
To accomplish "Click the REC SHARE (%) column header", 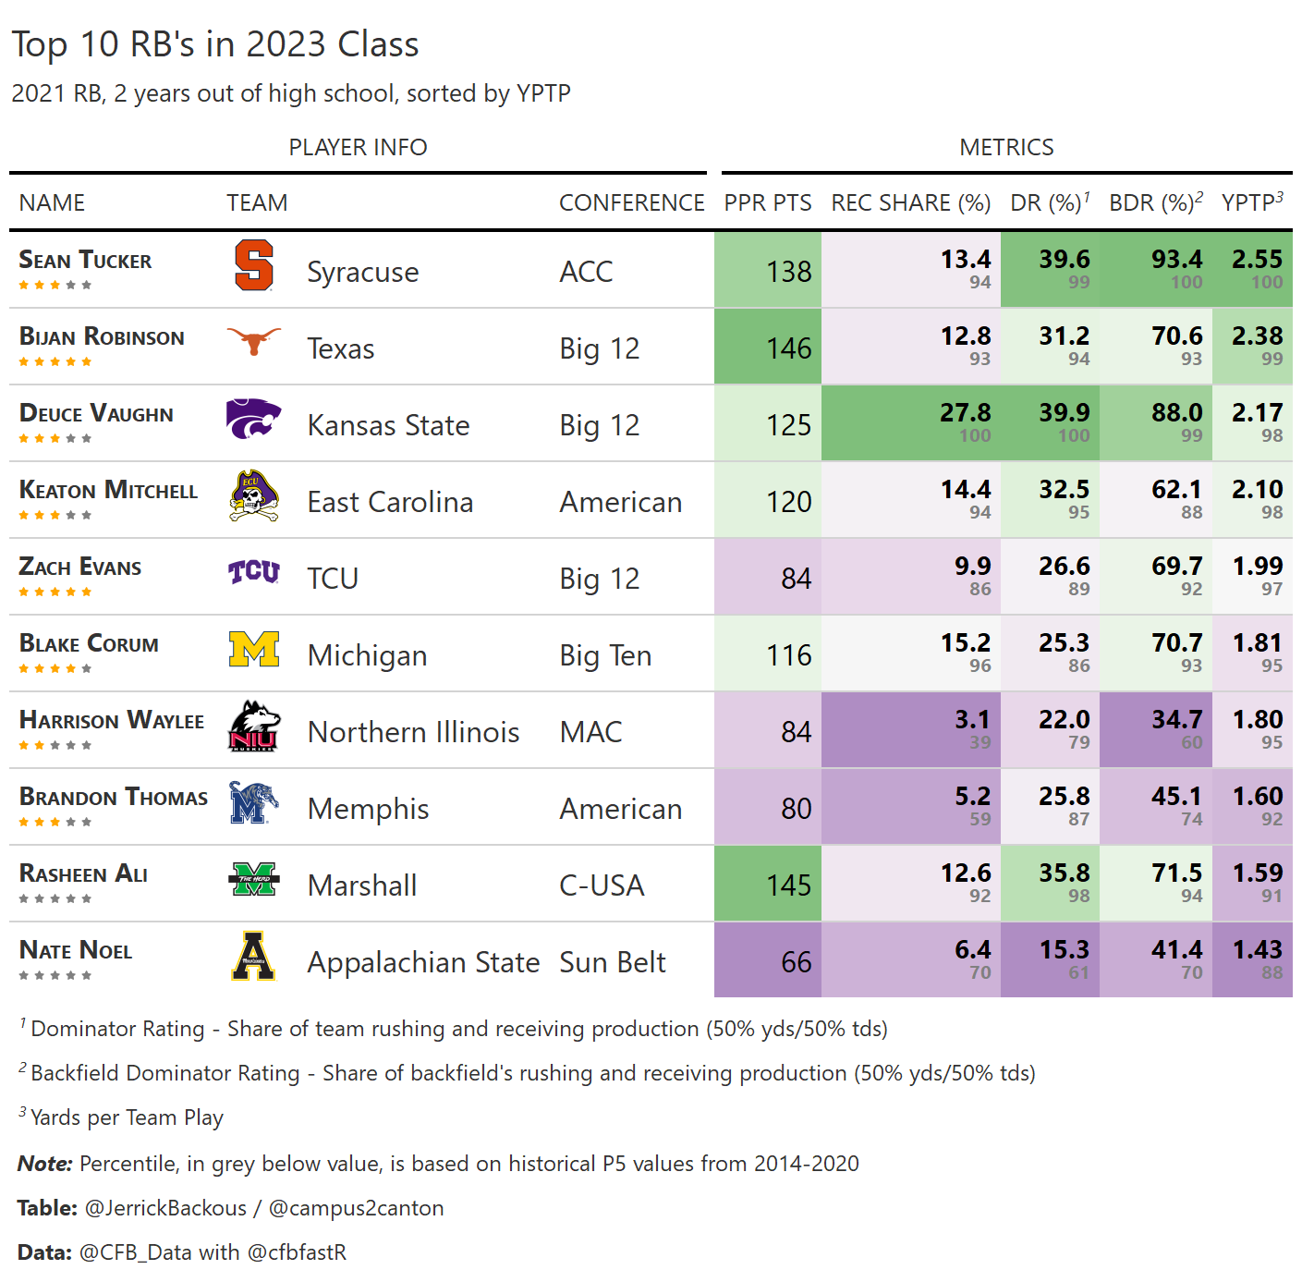I will pos(910,202).
